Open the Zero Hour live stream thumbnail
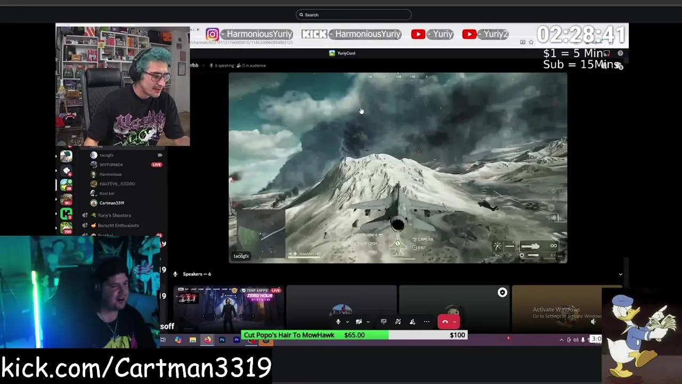The height and width of the screenshot is (384, 682). (x=228, y=308)
